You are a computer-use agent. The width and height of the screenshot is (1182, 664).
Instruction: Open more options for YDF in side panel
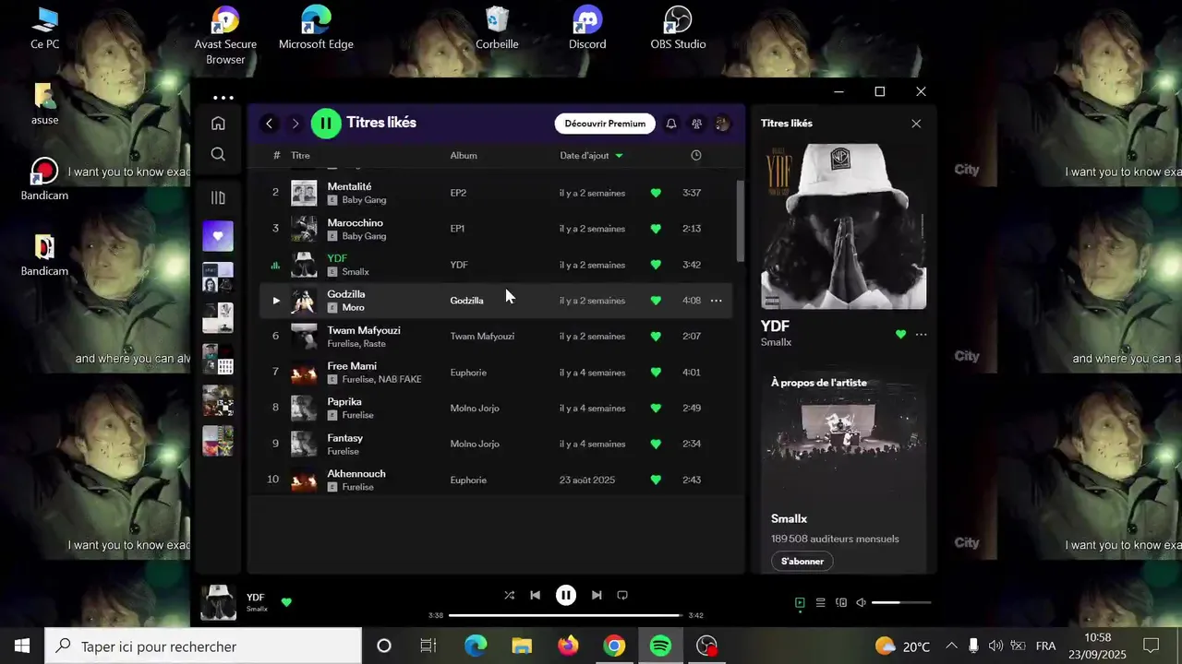click(x=921, y=335)
